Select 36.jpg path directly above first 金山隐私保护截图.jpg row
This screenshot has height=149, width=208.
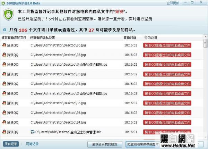coord(58,55)
